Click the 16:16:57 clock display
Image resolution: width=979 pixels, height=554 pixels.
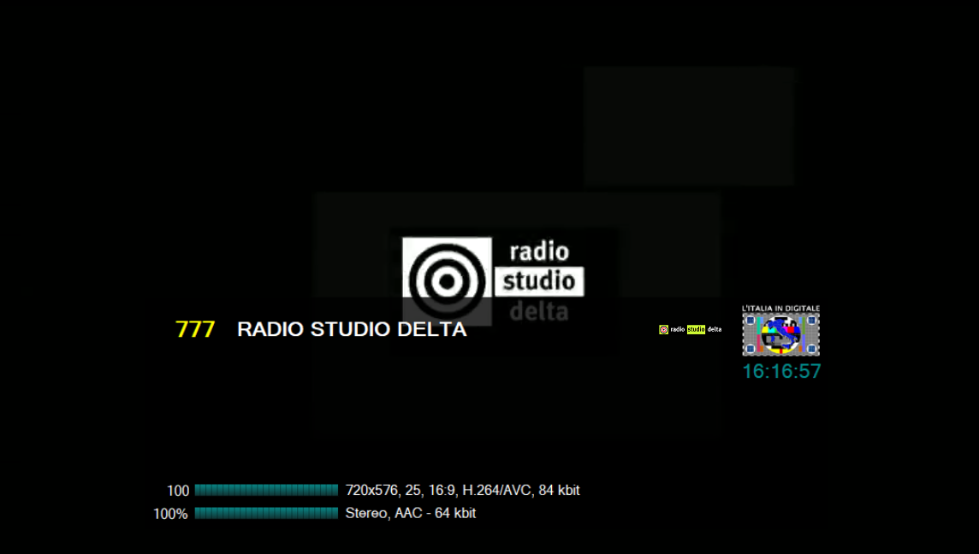click(780, 371)
